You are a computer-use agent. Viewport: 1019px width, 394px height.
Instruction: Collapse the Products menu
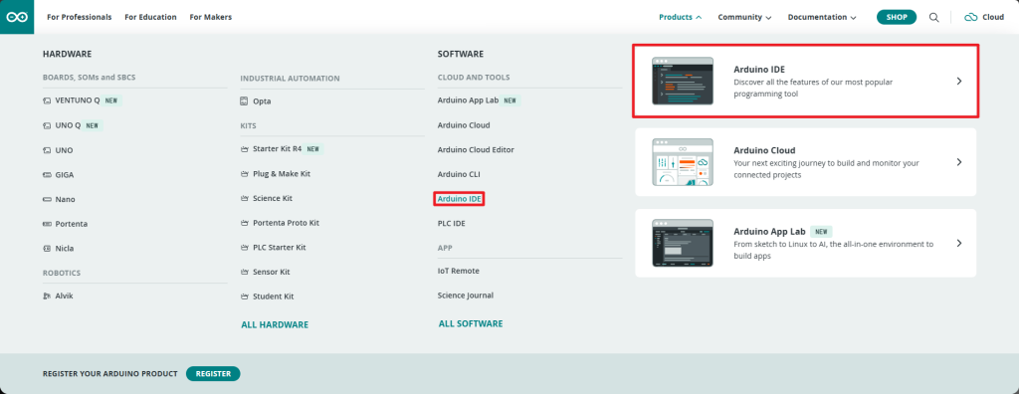680,18
